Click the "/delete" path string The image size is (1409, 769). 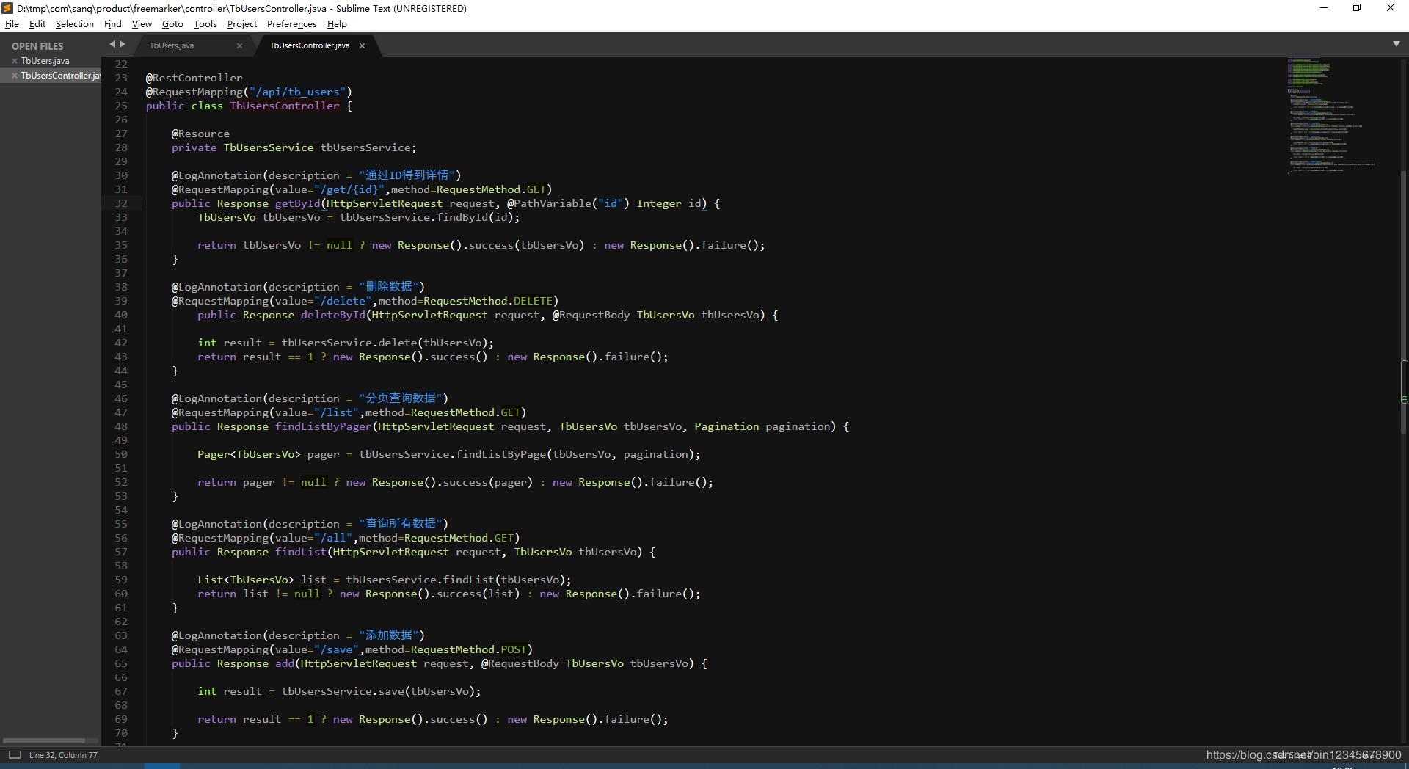coord(343,301)
